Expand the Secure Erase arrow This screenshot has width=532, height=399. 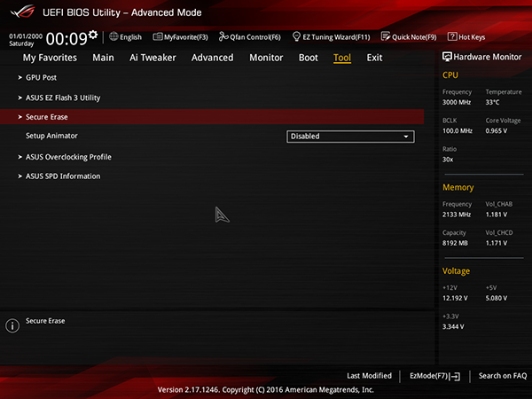click(20, 117)
